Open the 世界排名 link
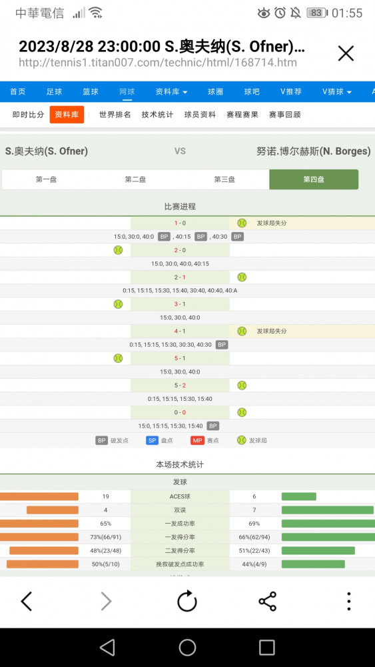Image resolution: width=375 pixels, height=667 pixels. (x=115, y=115)
